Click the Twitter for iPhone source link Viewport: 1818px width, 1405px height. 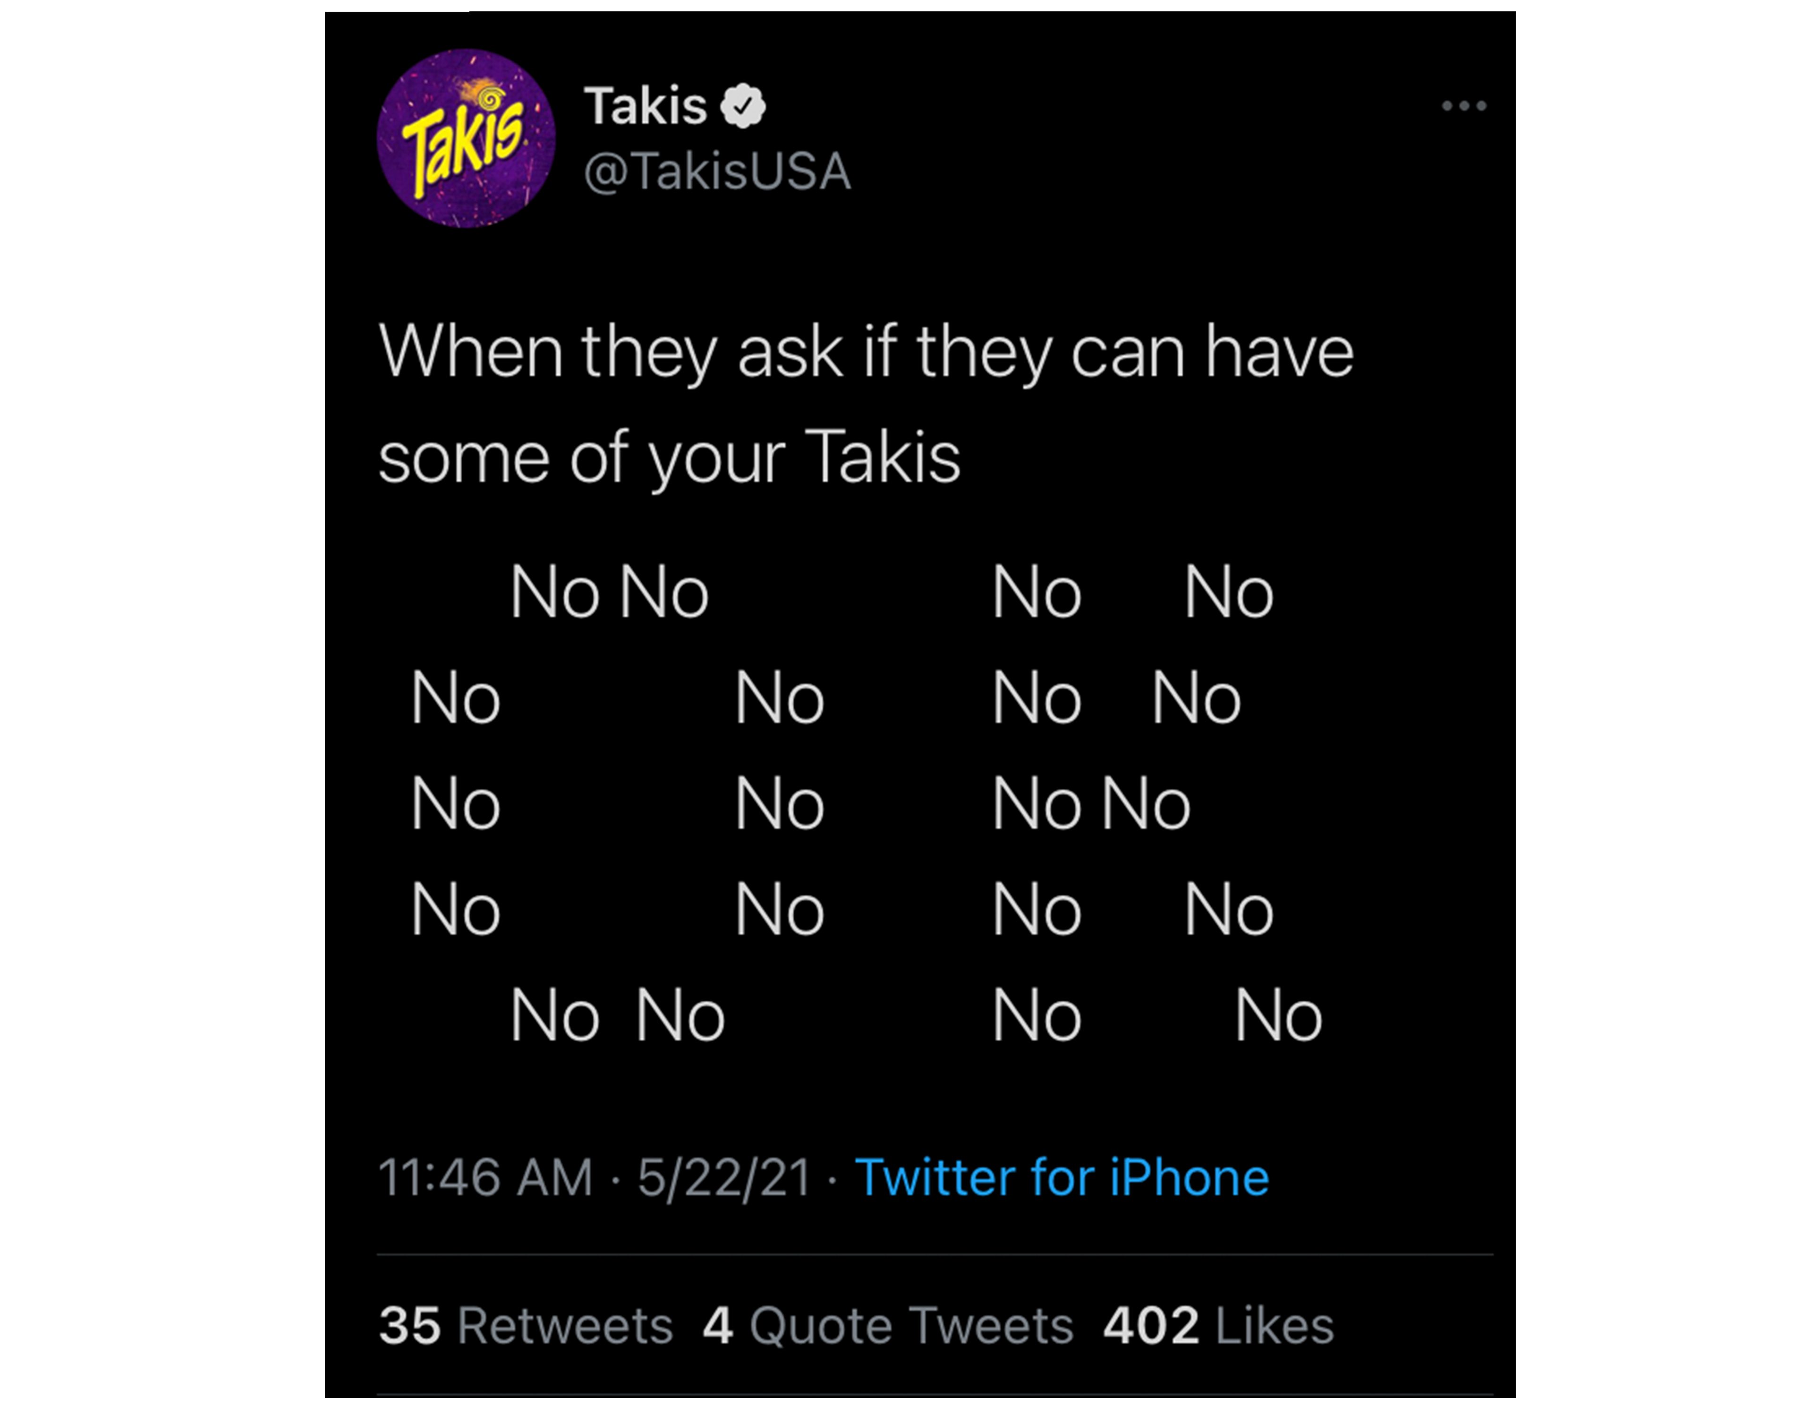(x=1062, y=1178)
